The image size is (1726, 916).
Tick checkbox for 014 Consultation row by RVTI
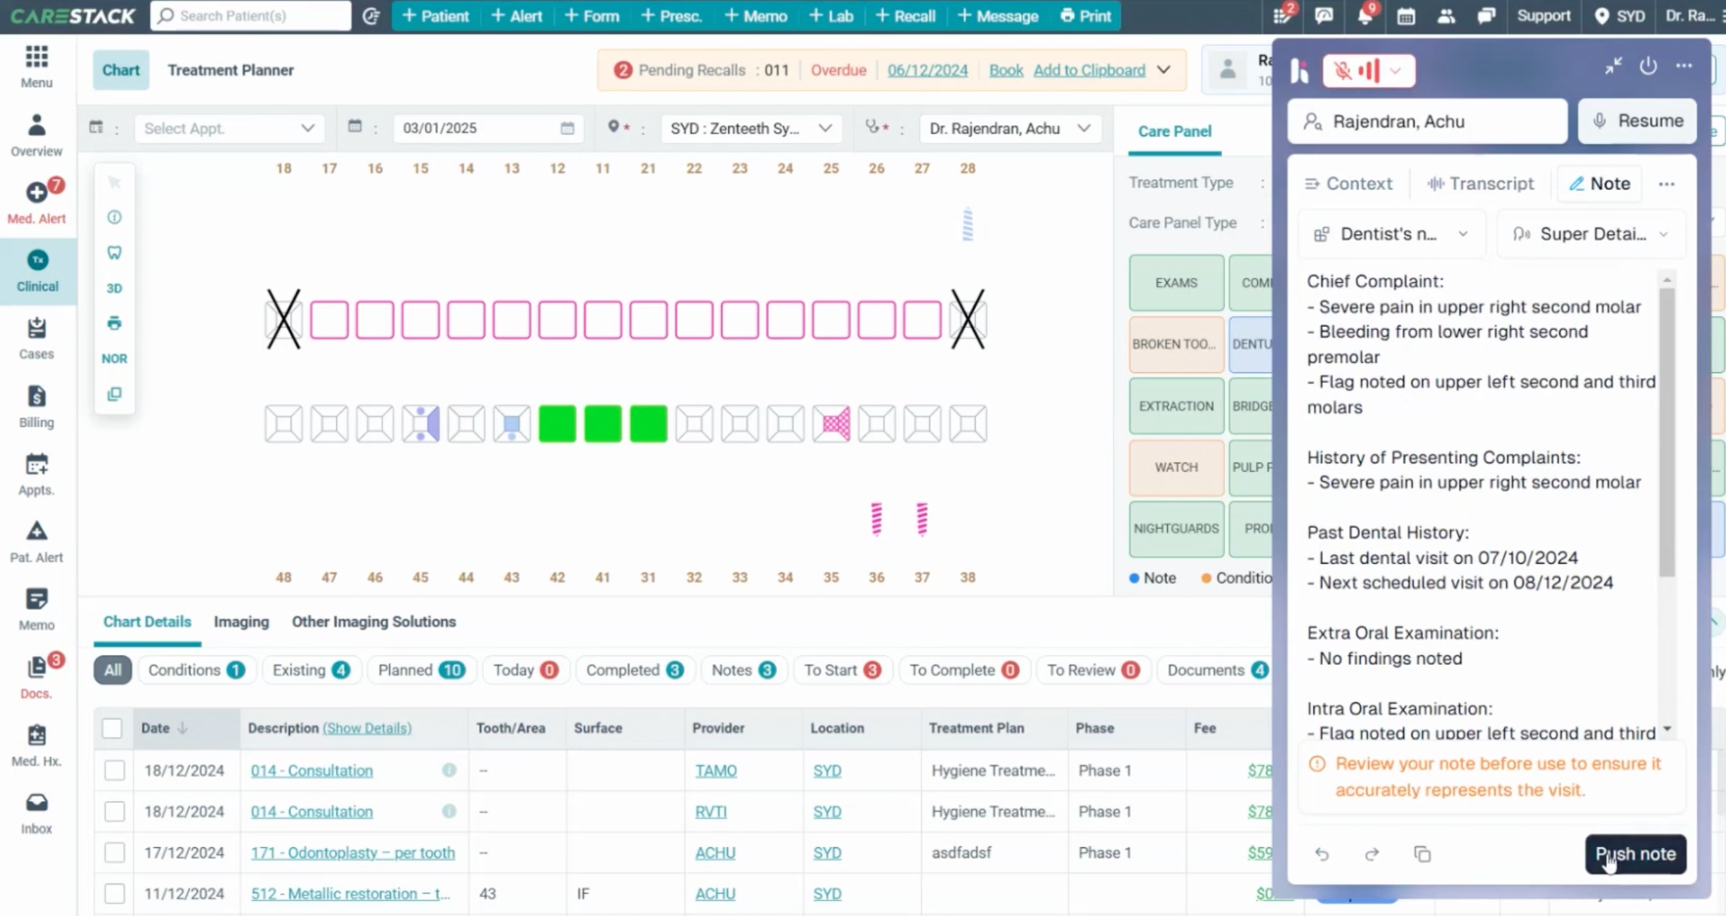coord(115,812)
